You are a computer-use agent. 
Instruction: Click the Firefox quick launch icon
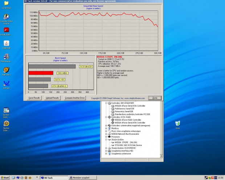(26, 178)
